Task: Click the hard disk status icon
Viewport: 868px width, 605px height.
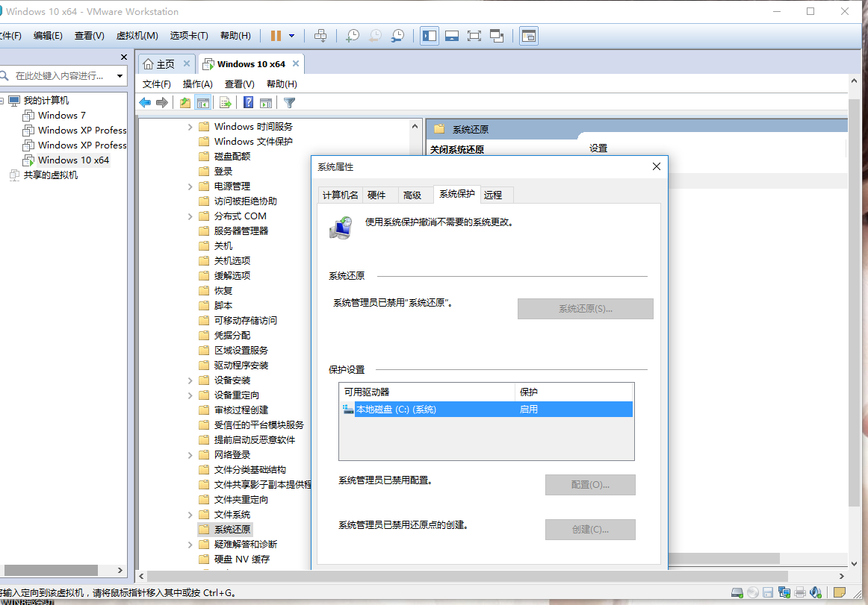Action: tap(737, 593)
